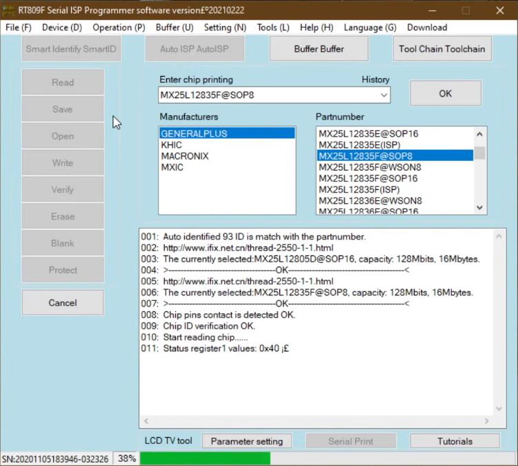The width and height of the screenshot is (518, 466).
Task: Click the RT809F app icon in title bar
Action: coord(8,10)
